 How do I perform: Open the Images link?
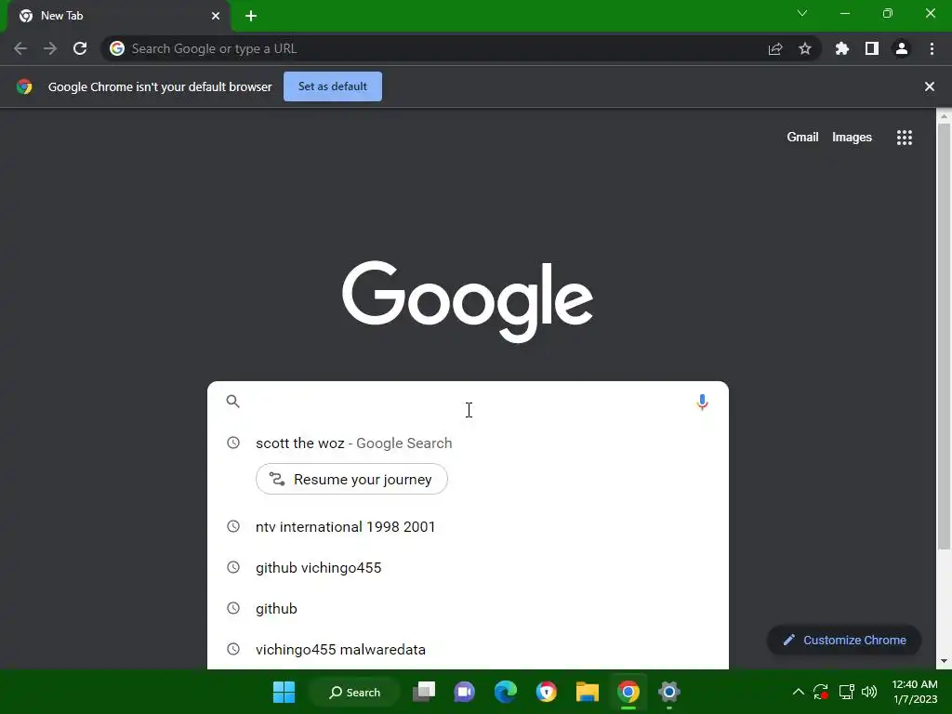pos(852,138)
